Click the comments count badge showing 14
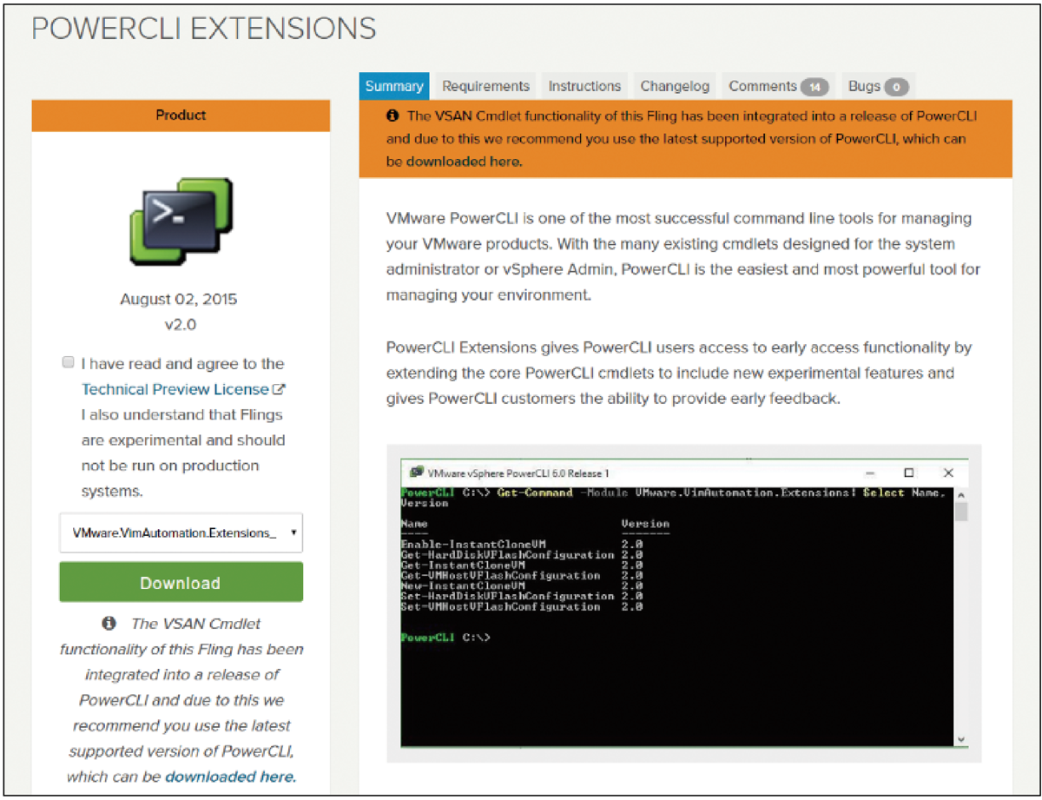 pyautogui.click(x=814, y=87)
